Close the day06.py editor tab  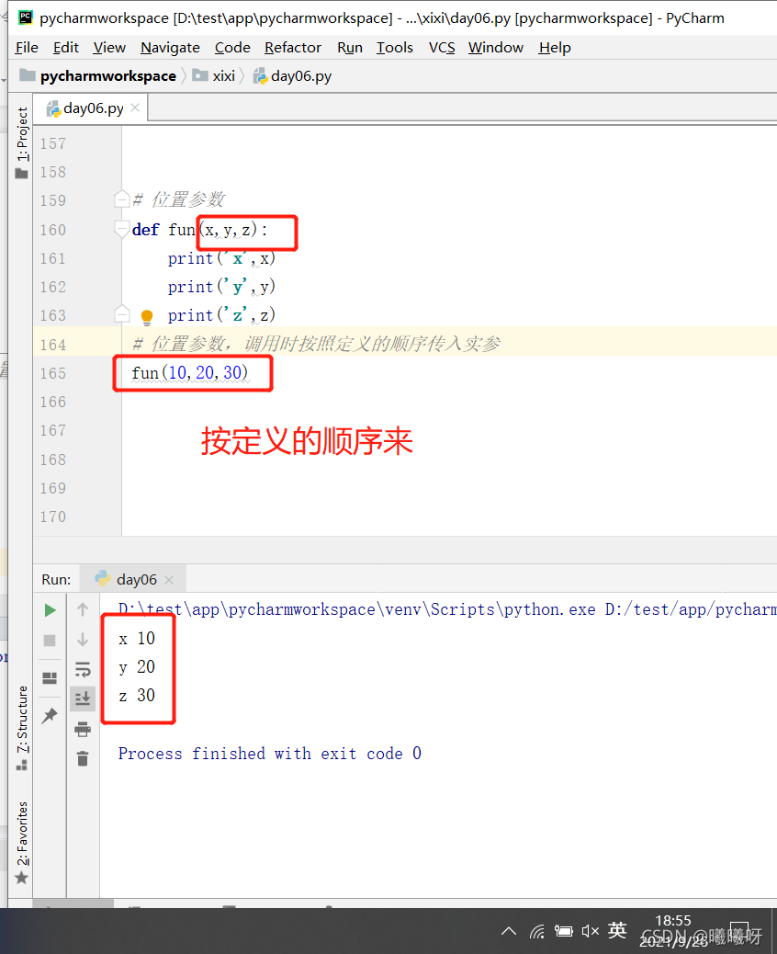coord(135,108)
